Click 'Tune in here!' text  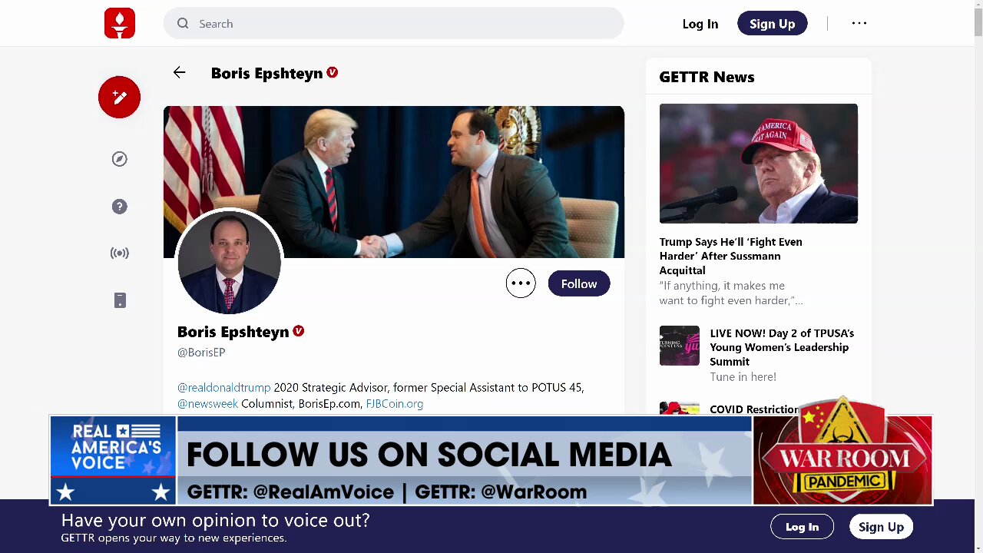tap(743, 377)
